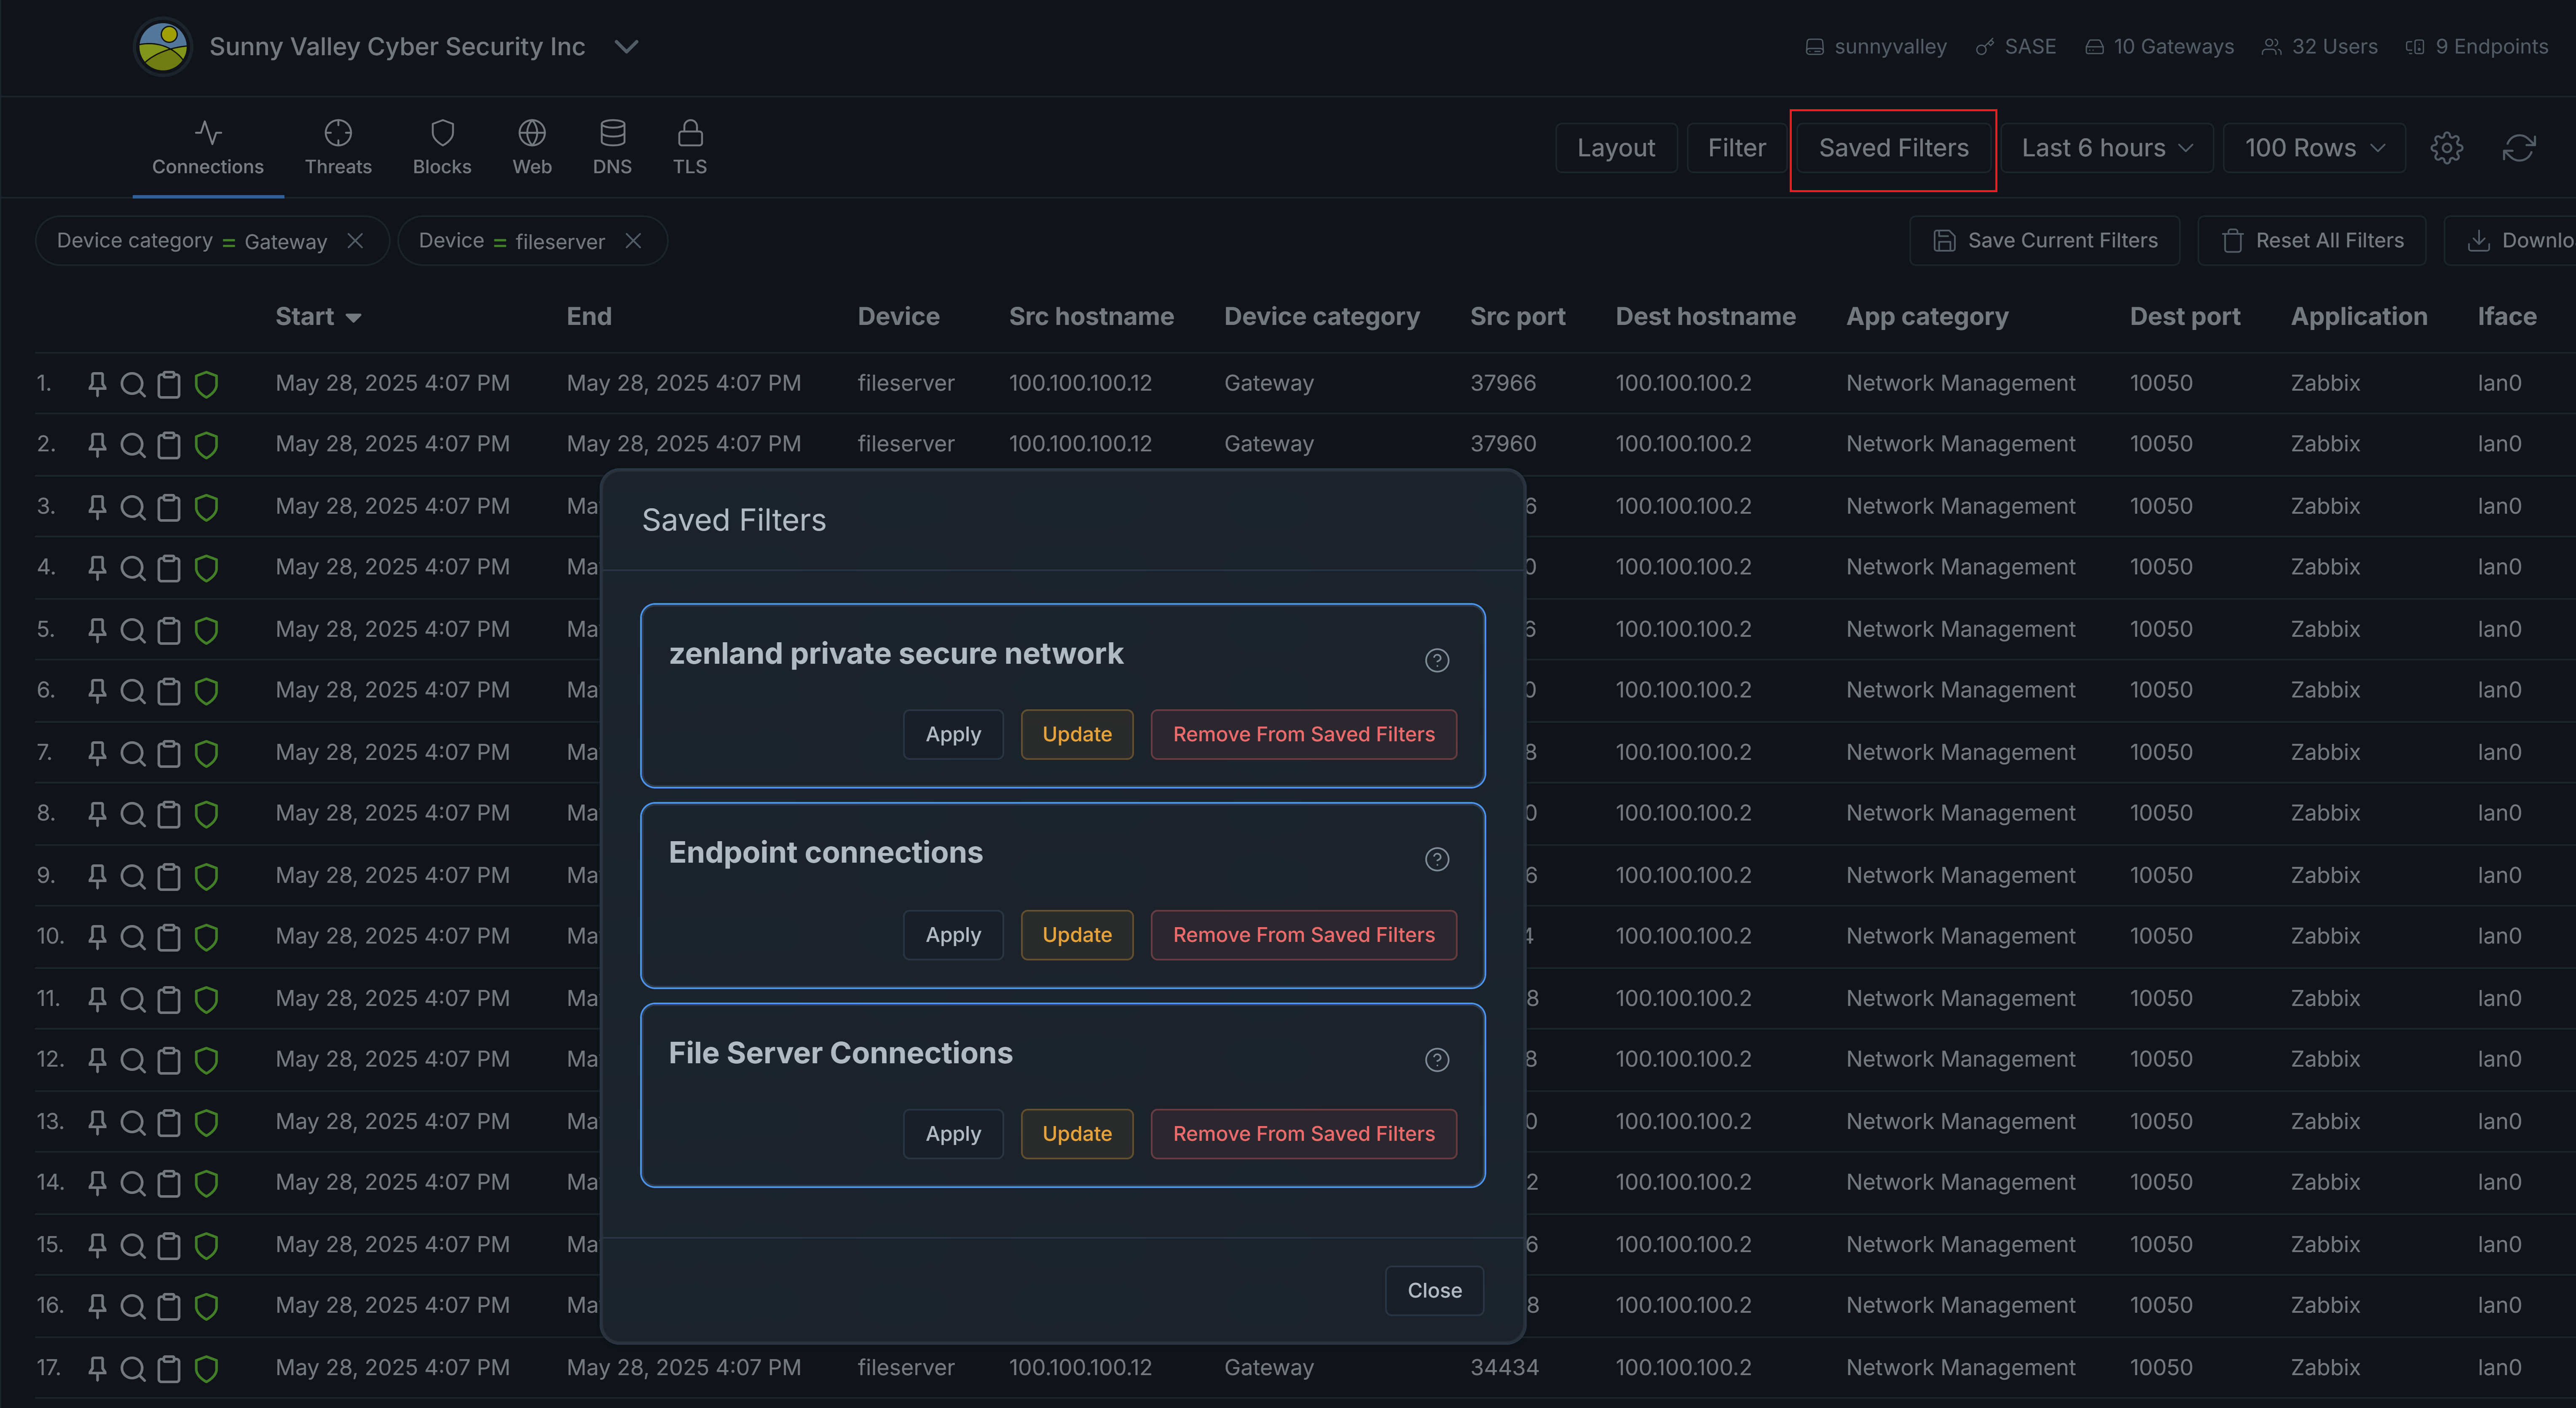The image size is (2576, 1408).
Task: Close the Saved Filters dialog
Action: 1434,1291
